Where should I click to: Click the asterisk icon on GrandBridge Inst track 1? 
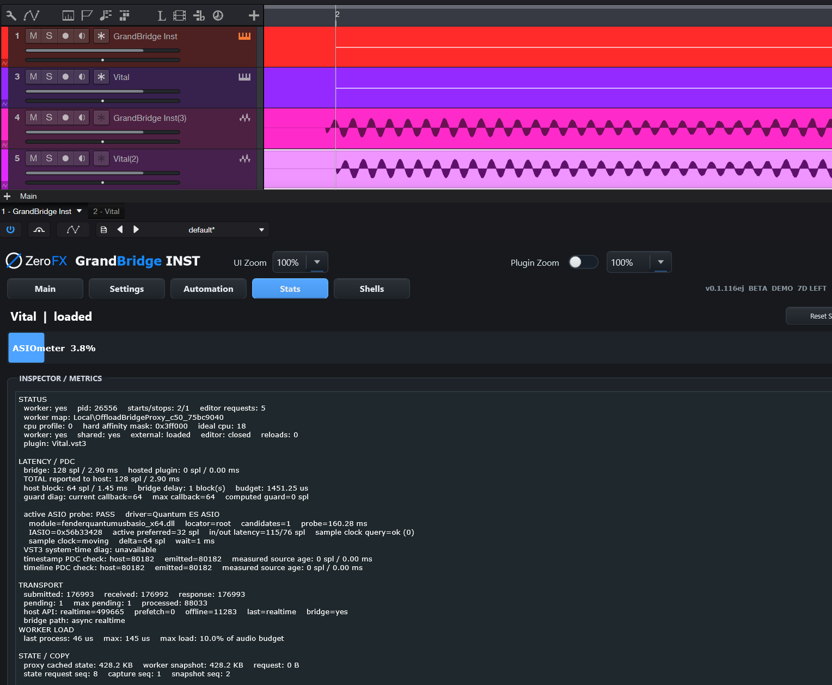pyautogui.click(x=101, y=36)
